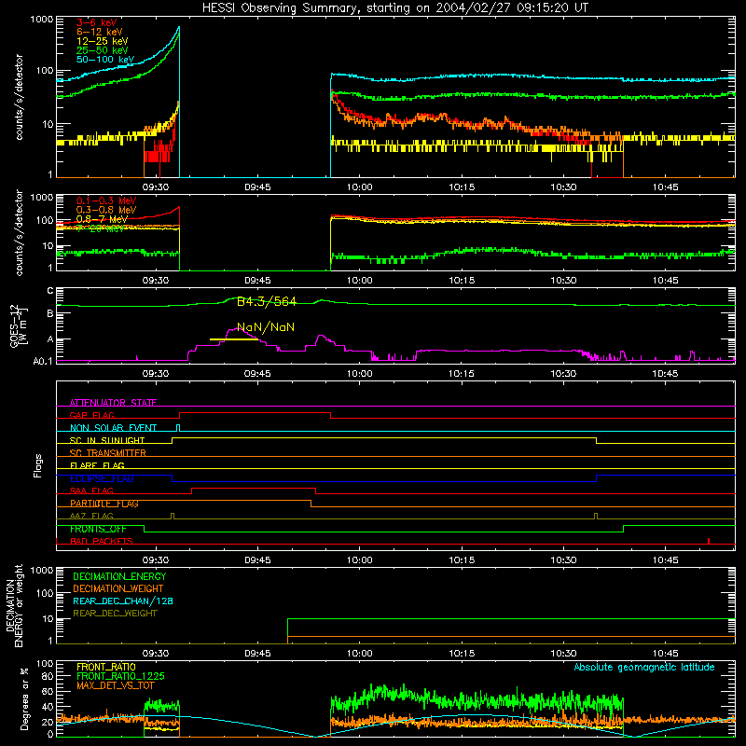
Task: Click the DECIMATION_ENERGY legend label
Action: coord(119,576)
